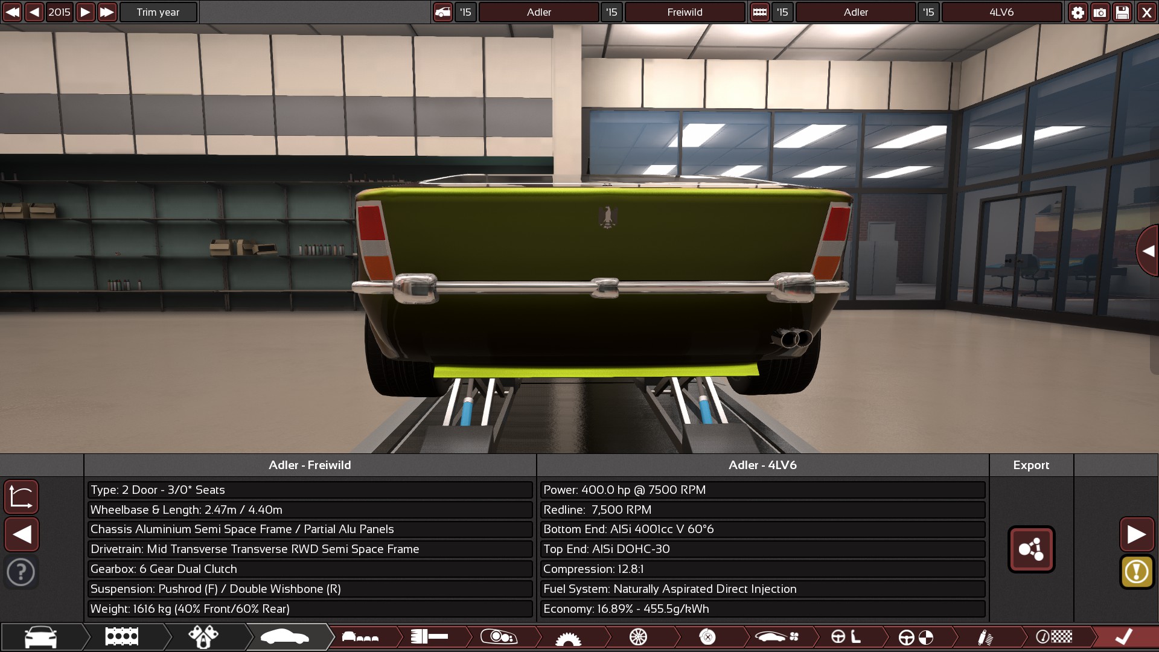This screenshot has height=652, width=1159.
Task: Select the Chassis Aluminium Semi Space Frame row
Action: [310, 529]
